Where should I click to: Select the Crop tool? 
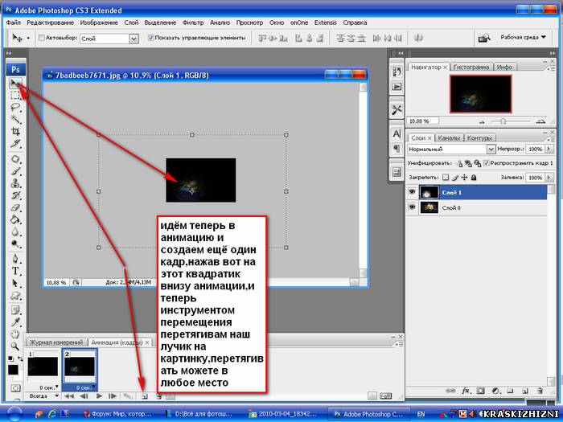(x=15, y=131)
